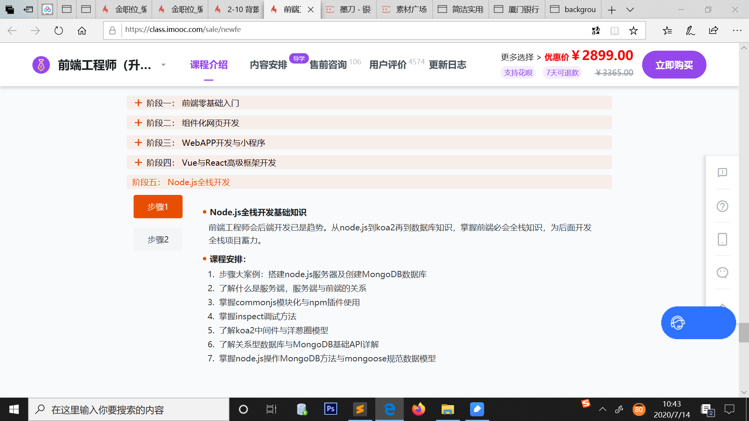Expand 阶段一 前端零基础入门
Screen dimensions: 749x421
[x=369, y=103]
